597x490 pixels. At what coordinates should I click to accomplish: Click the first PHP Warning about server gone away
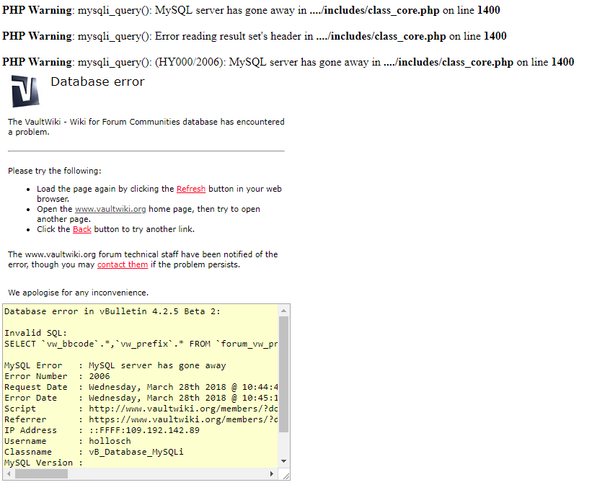pos(251,10)
